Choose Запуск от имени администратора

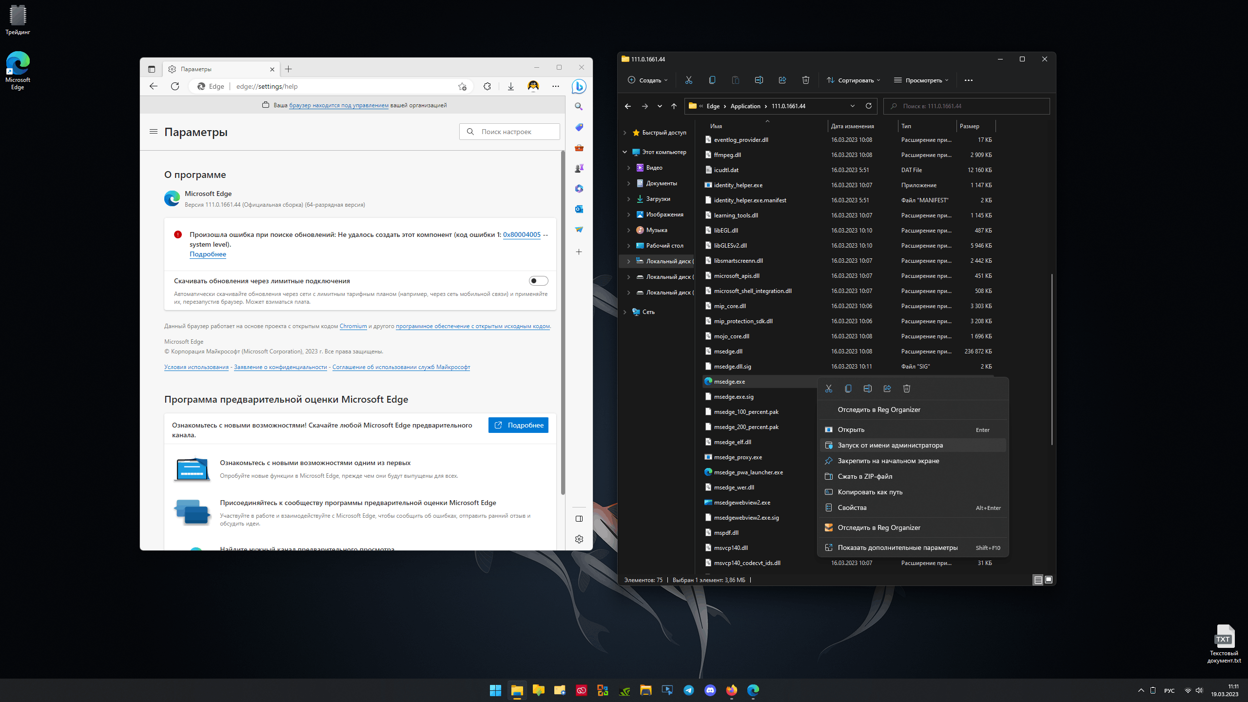913,445
